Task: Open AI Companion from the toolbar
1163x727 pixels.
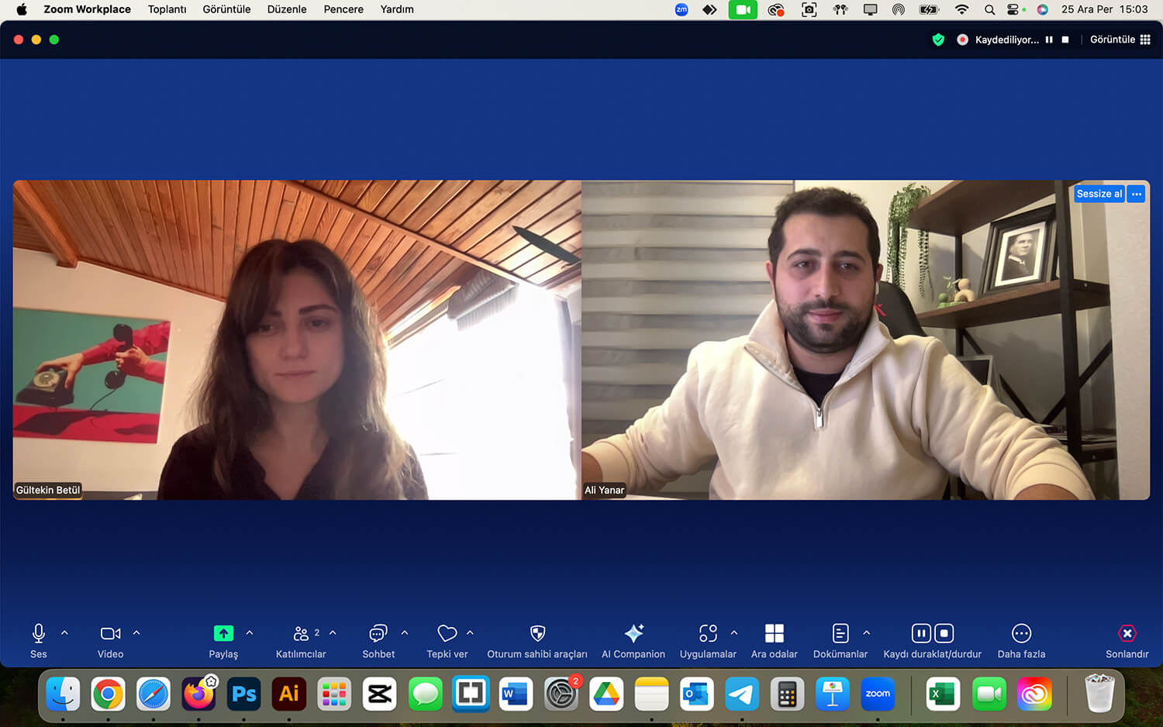Action: tap(633, 634)
